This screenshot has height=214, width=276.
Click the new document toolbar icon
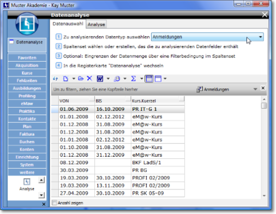coord(65,79)
